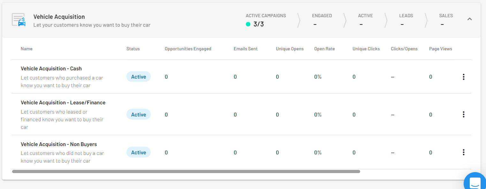Sort by Status column header
The height and width of the screenshot is (189, 486).
click(x=133, y=49)
